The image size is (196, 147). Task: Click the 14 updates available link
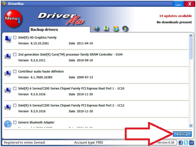(175, 16)
